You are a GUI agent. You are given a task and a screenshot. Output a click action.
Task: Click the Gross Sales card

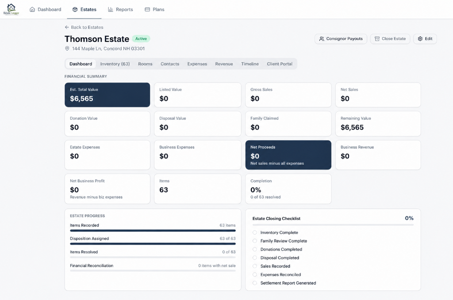pos(288,95)
